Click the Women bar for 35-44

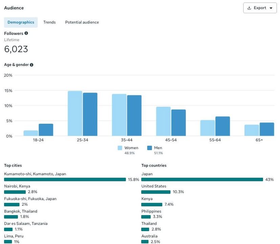click(x=119, y=115)
